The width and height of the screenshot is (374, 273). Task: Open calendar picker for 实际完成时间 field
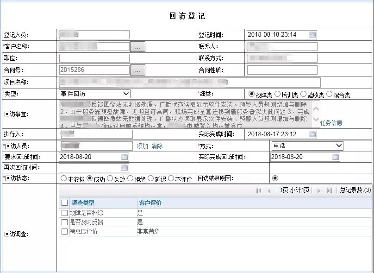coord(312,134)
